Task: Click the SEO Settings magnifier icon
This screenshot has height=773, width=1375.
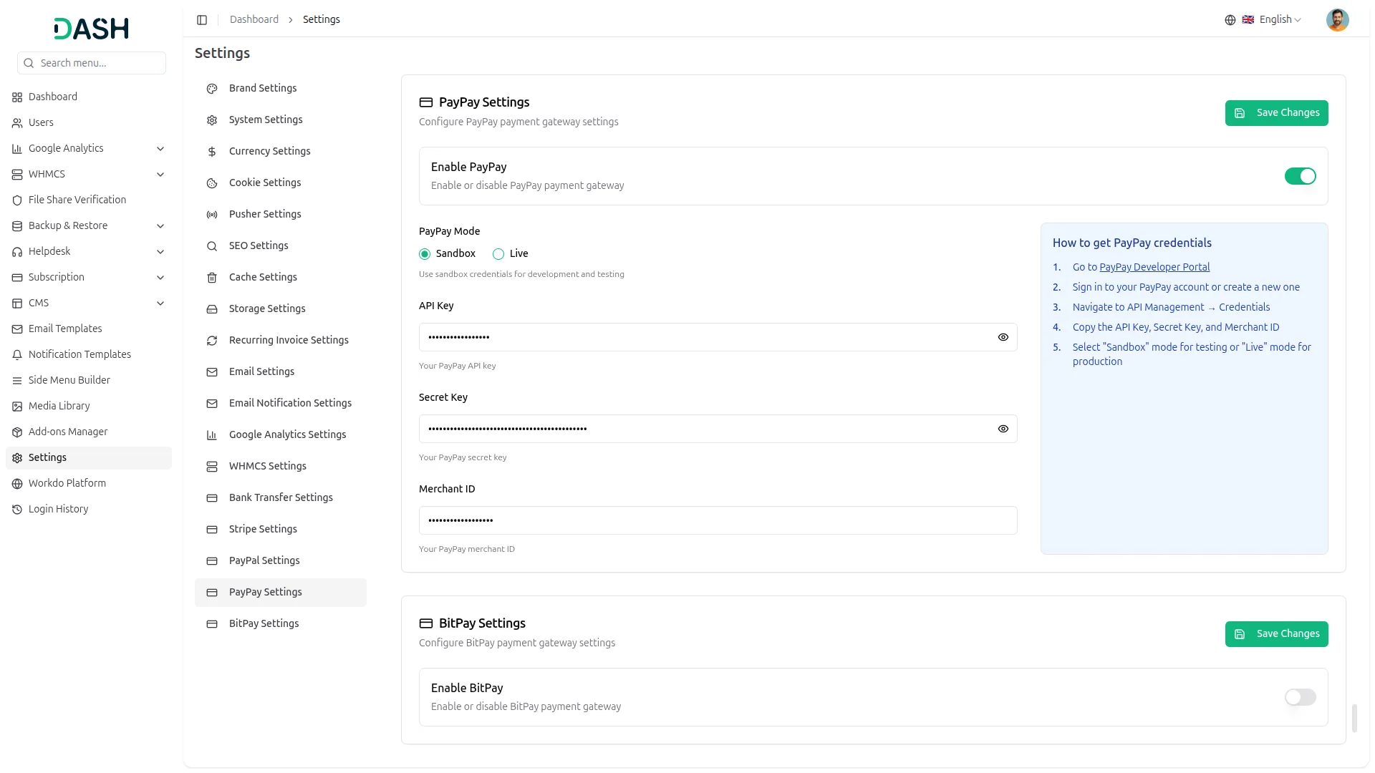Action: point(212,246)
